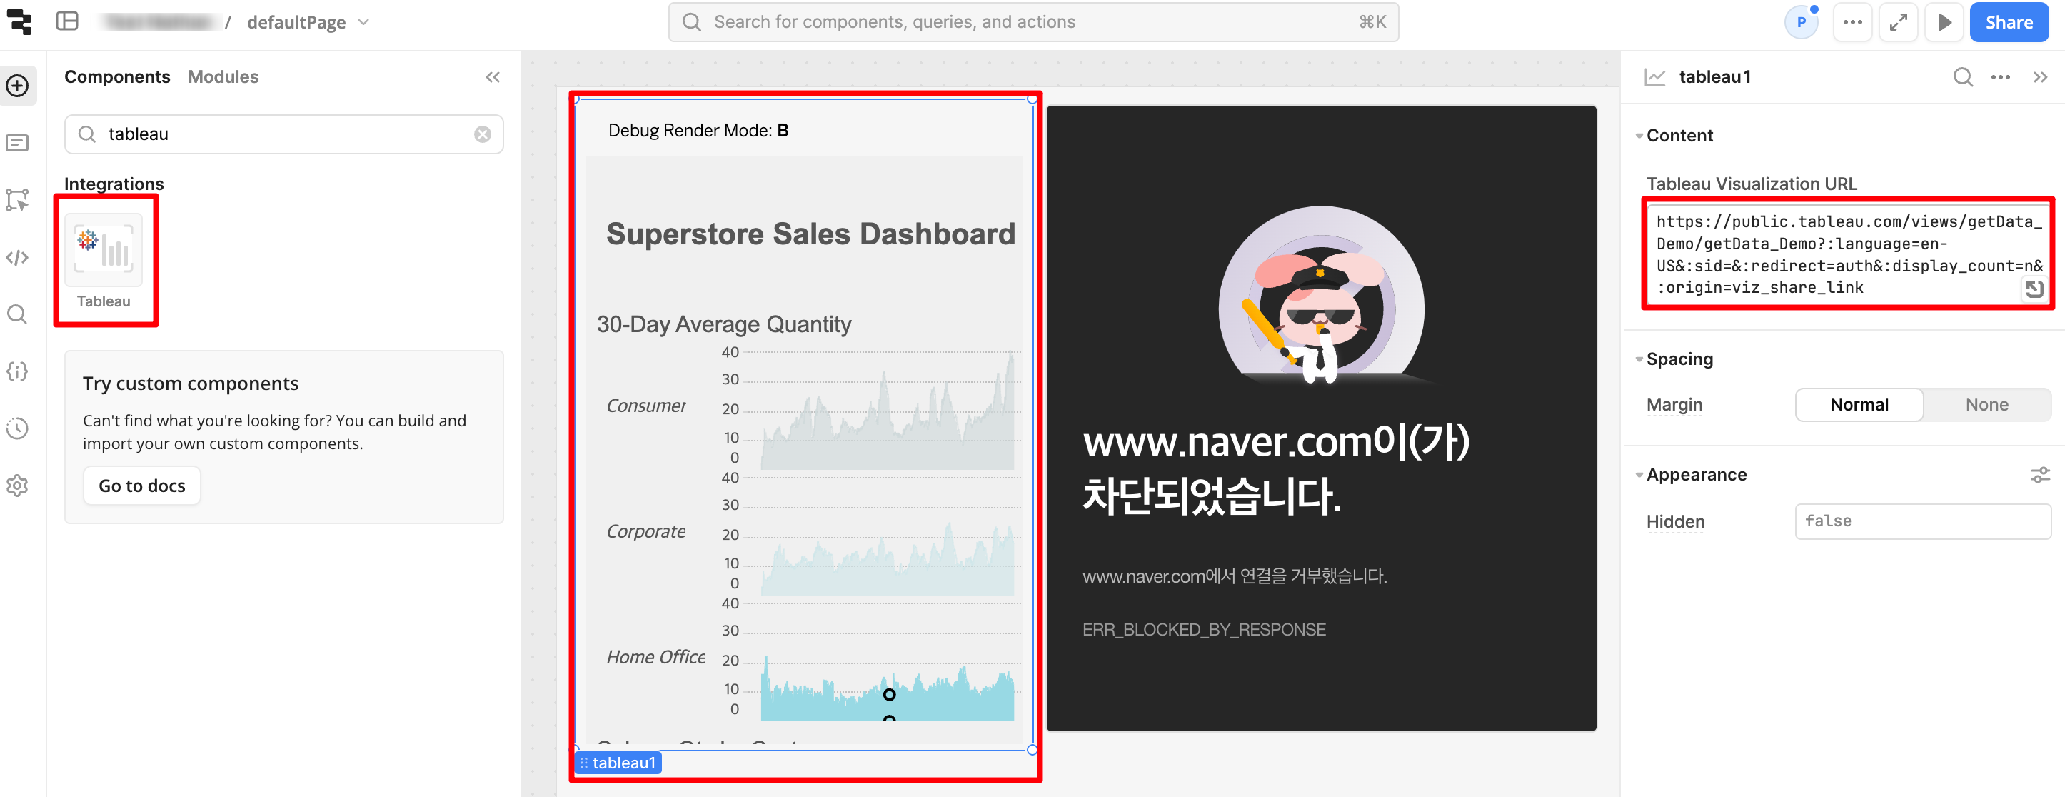Edit the Tableau Visualization URL field
2065x797 pixels.
(x=1848, y=254)
